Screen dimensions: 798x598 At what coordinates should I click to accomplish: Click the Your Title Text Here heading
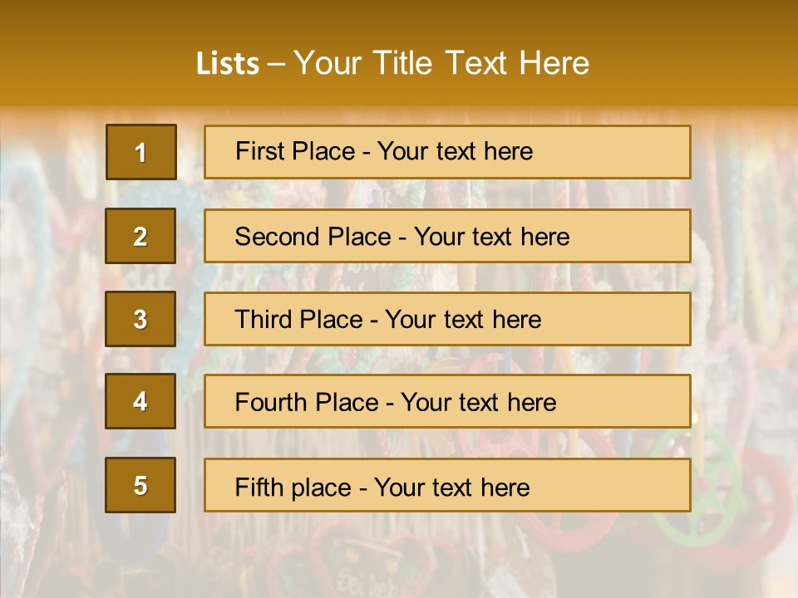point(441,63)
